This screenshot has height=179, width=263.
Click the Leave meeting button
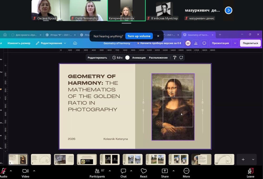(250, 173)
